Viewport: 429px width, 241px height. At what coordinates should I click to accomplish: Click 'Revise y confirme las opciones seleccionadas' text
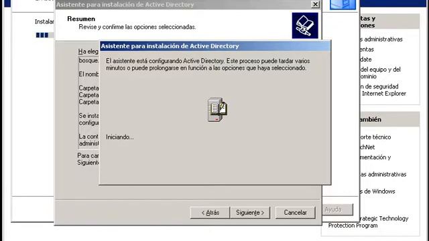click(x=137, y=27)
